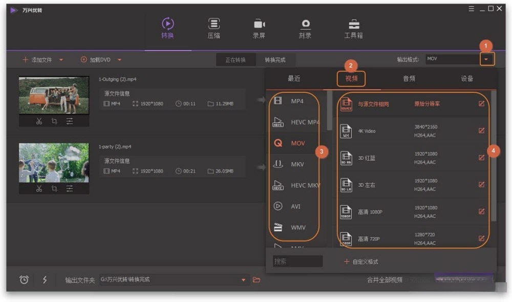Open the output folder icon
This screenshot has height=302, width=512.
point(257,280)
